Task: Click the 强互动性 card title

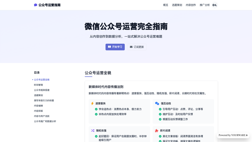Action: 166,104
